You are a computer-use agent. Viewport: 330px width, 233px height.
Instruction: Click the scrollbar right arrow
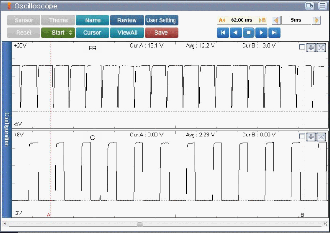(x=325, y=223)
